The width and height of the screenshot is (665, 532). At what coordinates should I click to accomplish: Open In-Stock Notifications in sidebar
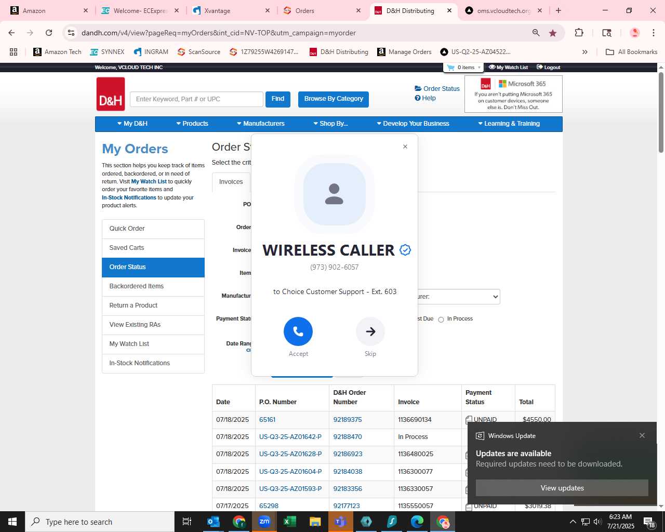[x=153, y=364]
